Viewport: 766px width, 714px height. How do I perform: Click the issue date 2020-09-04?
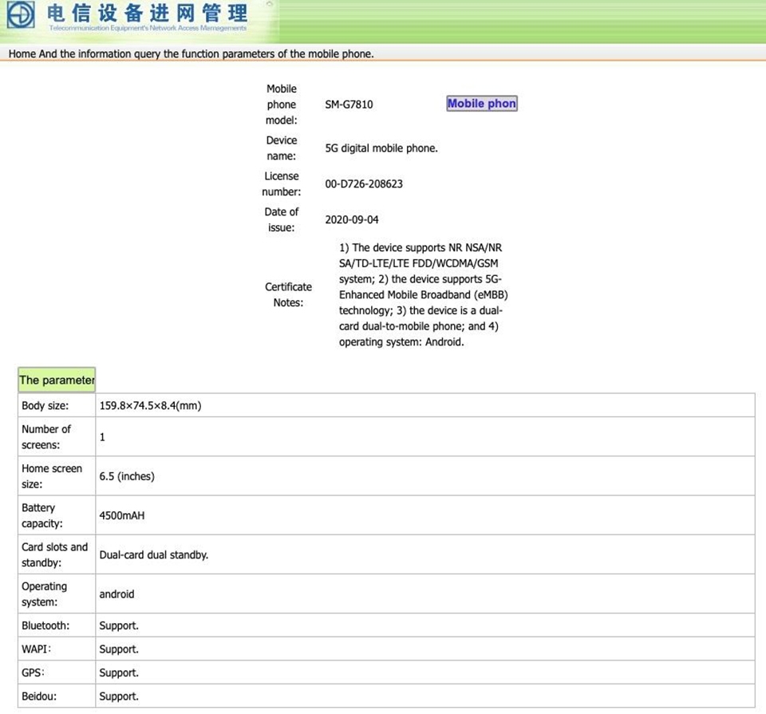point(352,219)
